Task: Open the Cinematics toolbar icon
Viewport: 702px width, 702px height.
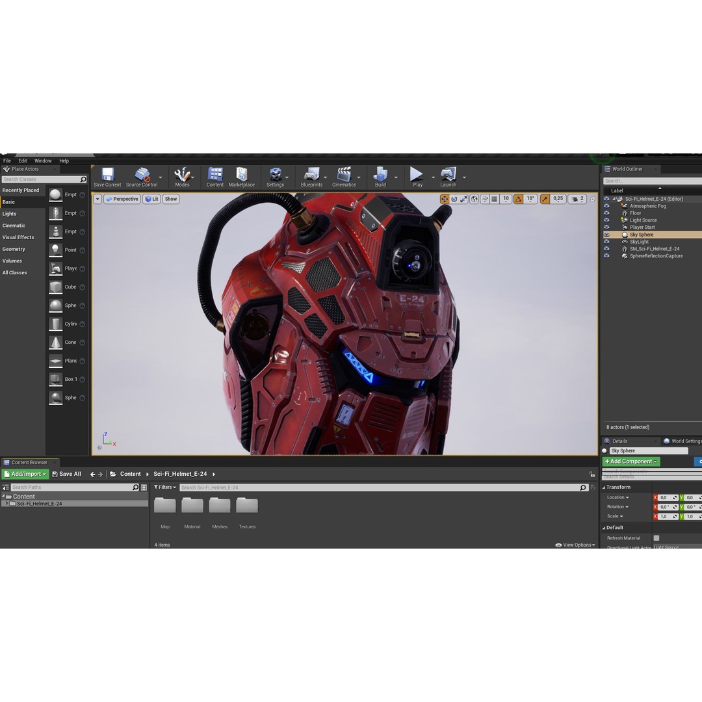Action: (344, 174)
